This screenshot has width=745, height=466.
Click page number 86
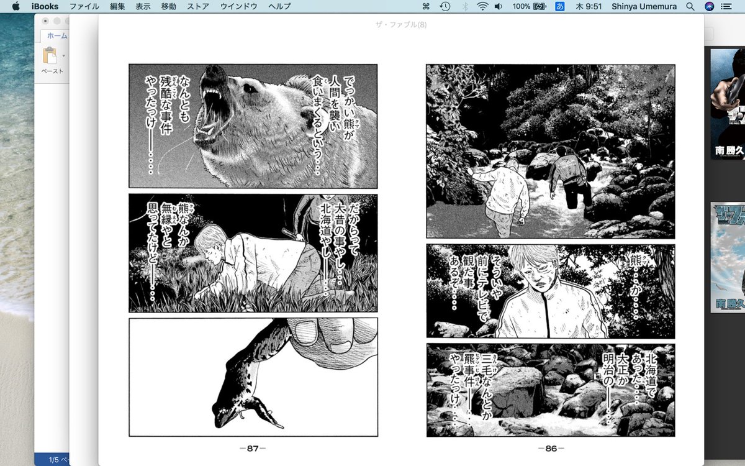(551, 448)
